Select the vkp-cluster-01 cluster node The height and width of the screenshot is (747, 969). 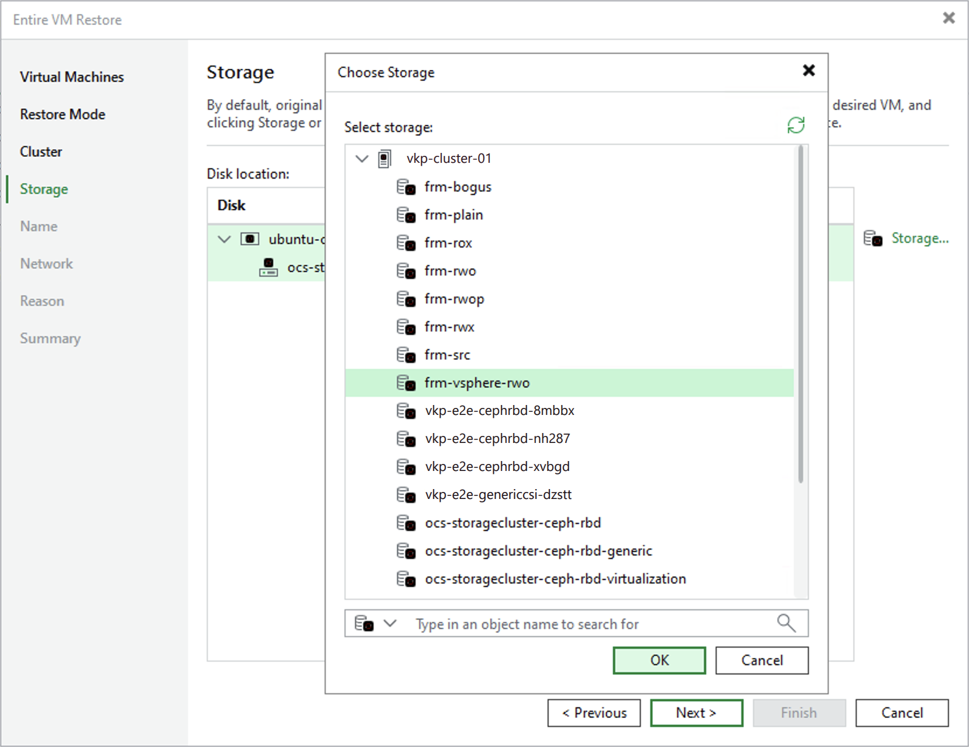tap(449, 159)
